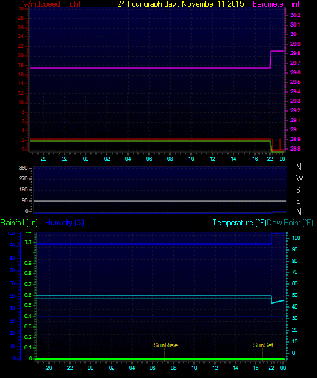Click the S compass direction label
Viewport: 317px width, 378px height.
pos(298,190)
